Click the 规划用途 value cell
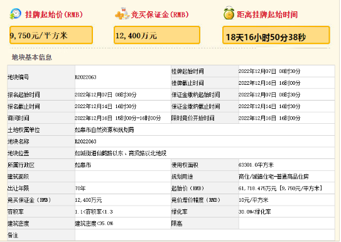The height and width of the screenshot is (242, 341). pos(286,177)
